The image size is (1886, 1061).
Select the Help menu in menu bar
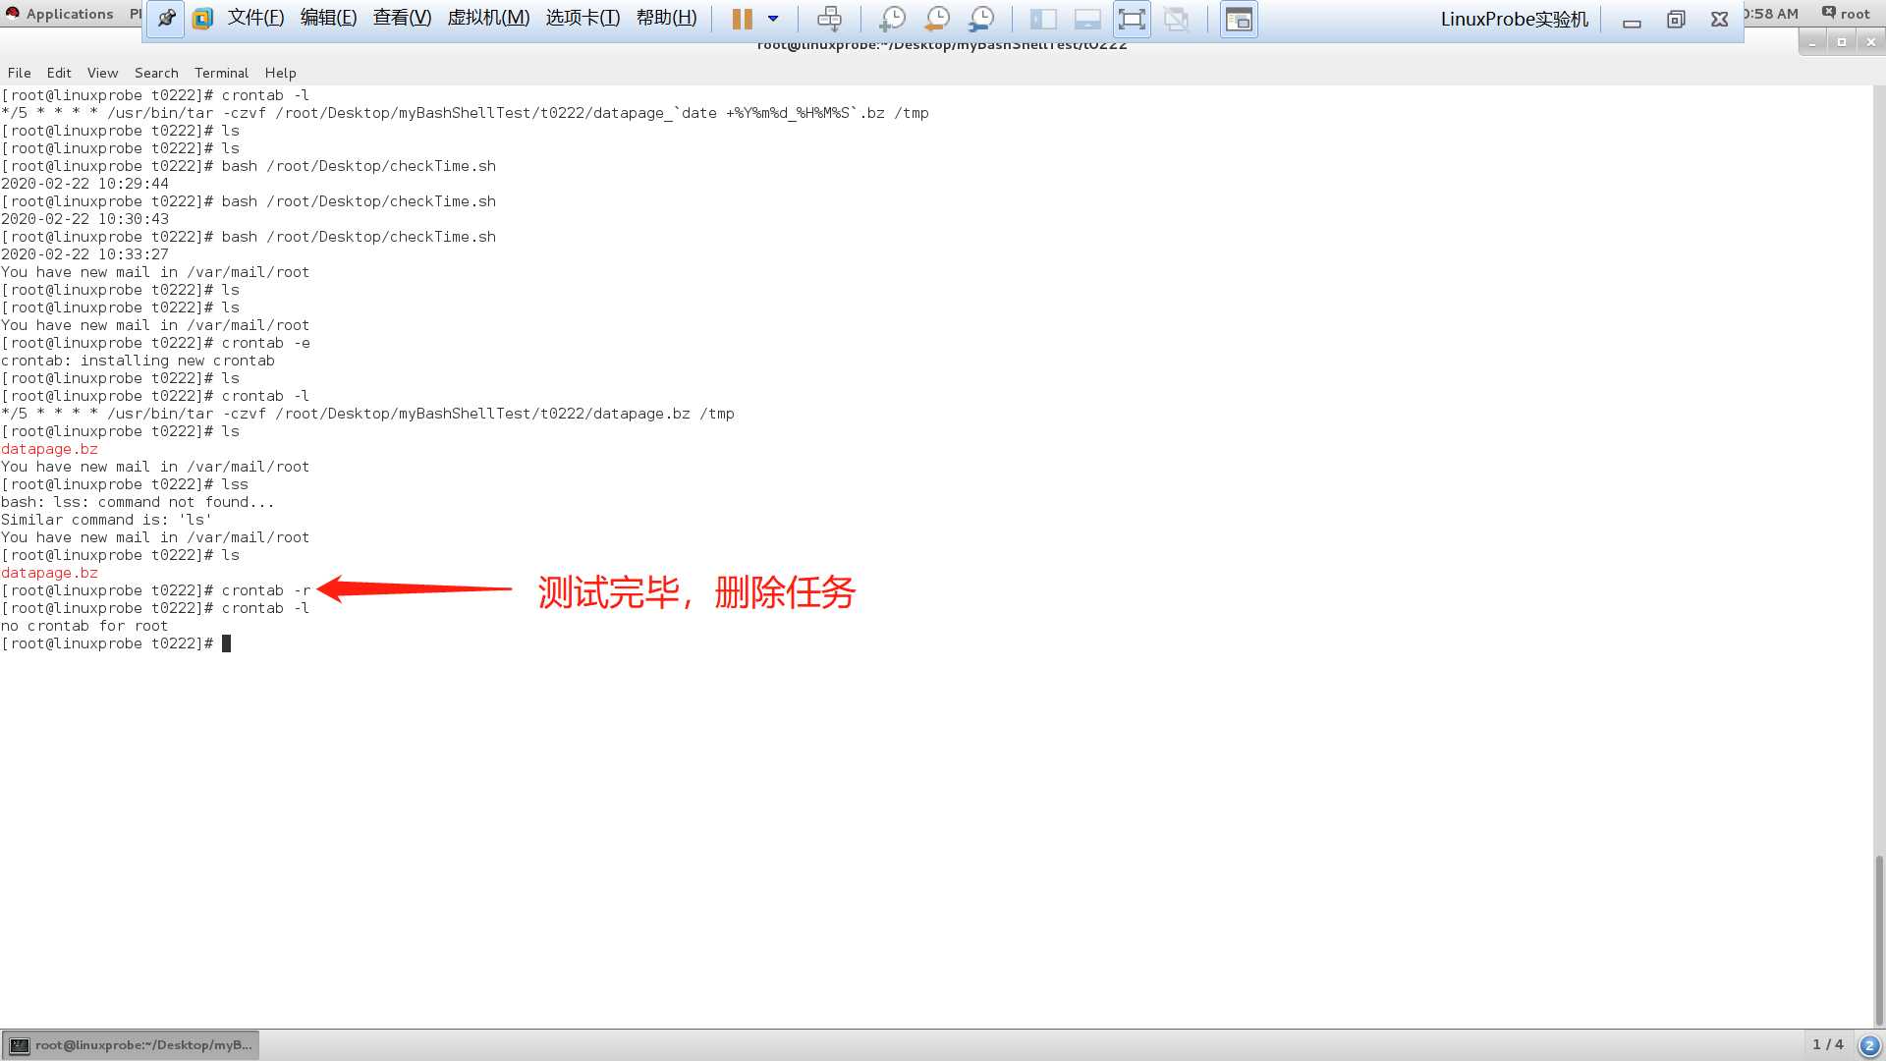click(280, 72)
